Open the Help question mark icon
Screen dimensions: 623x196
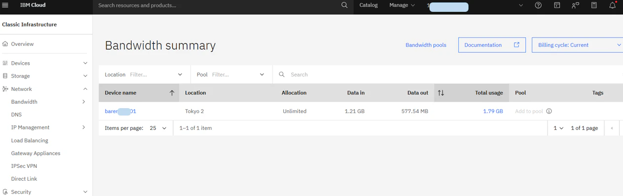click(538, 5)
